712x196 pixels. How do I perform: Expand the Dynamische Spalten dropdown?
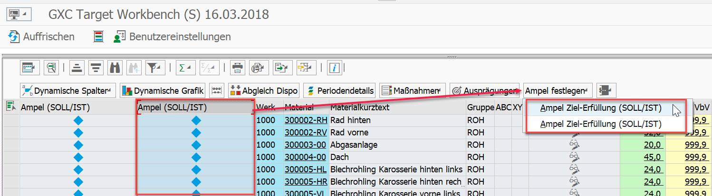pos(68,90)
